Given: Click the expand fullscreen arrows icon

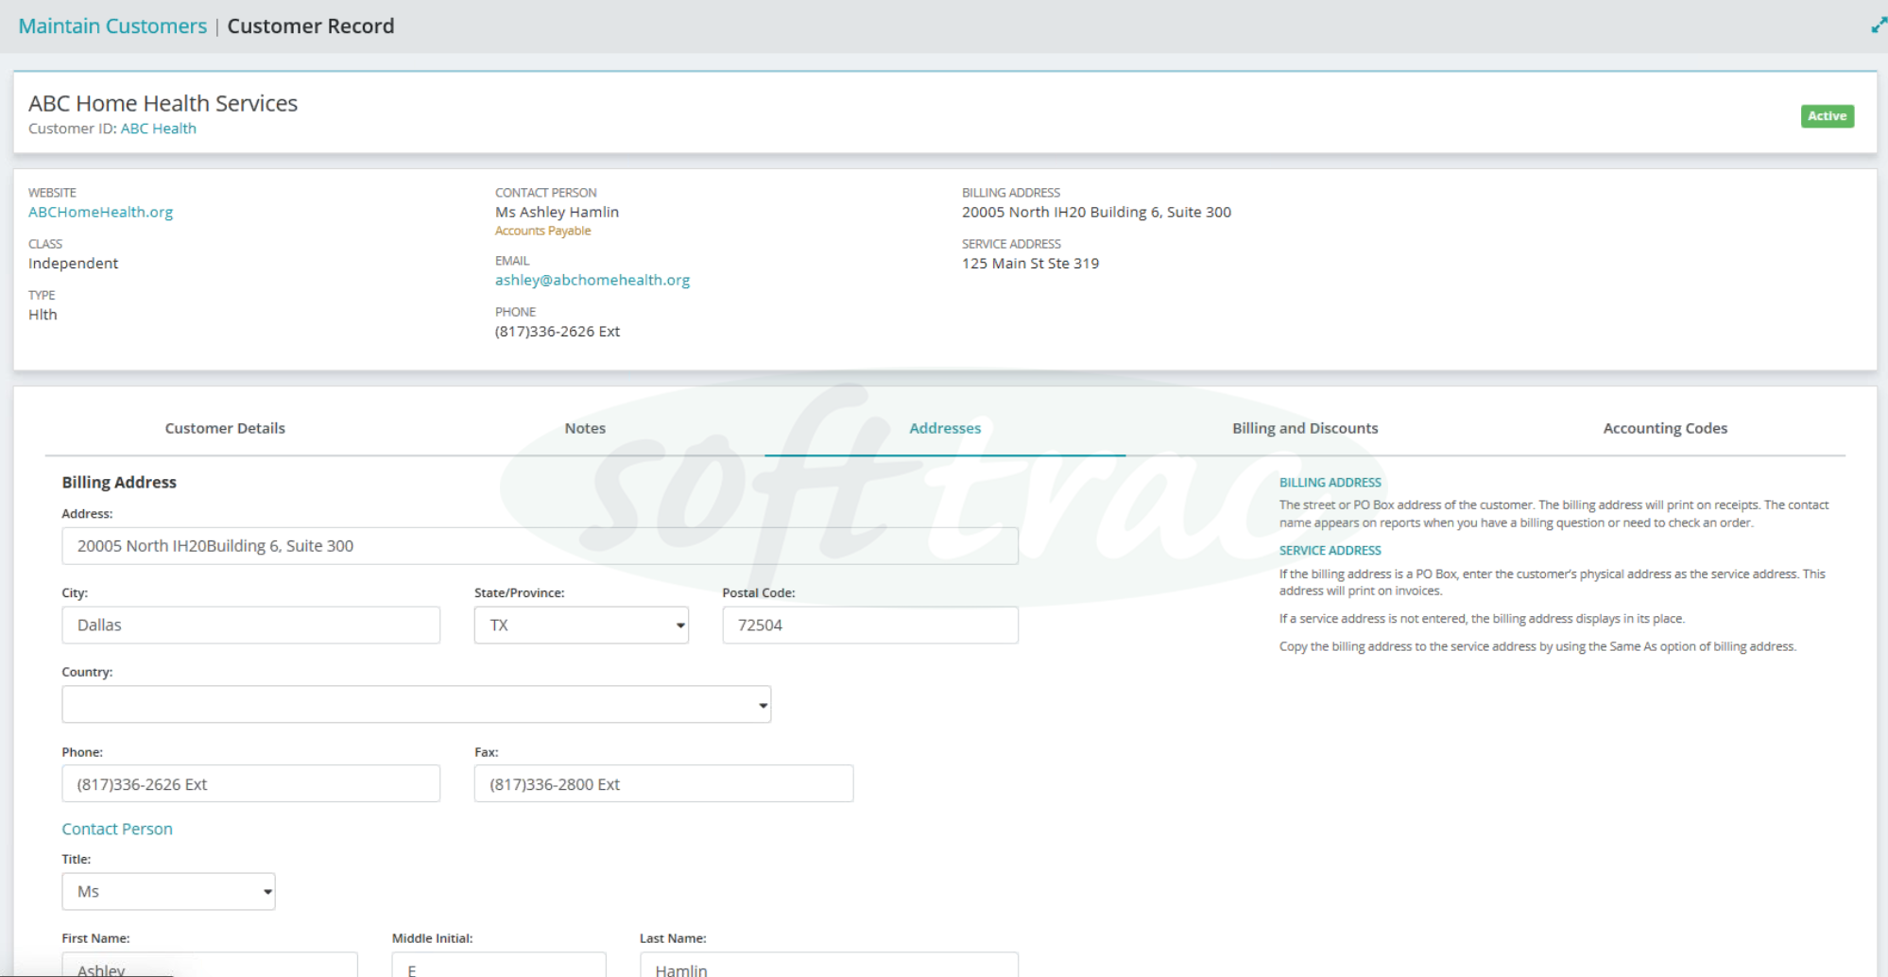Looking at the screenshot, I should click(1879, 26).
